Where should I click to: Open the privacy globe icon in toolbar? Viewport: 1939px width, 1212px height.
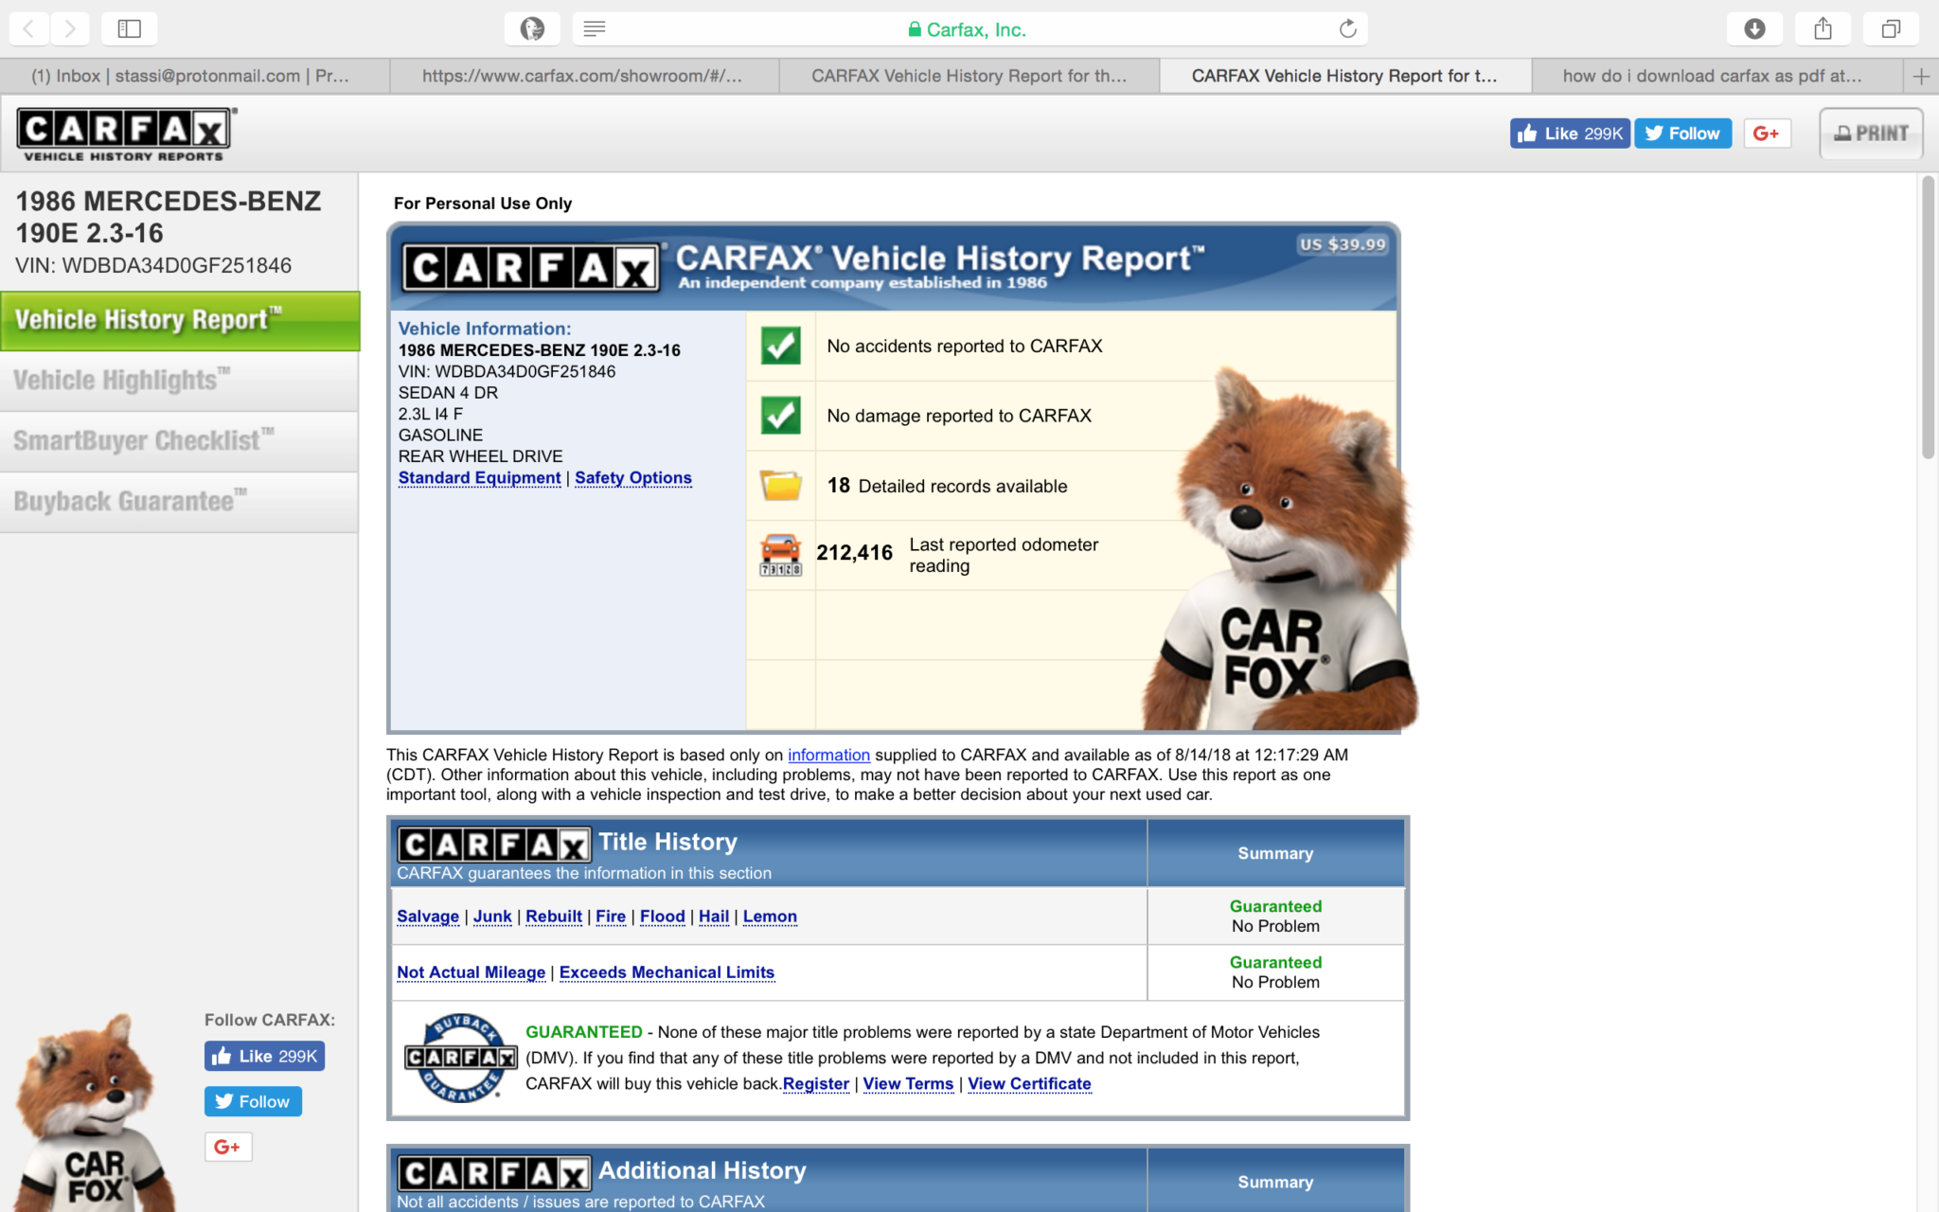coord(532,28)
